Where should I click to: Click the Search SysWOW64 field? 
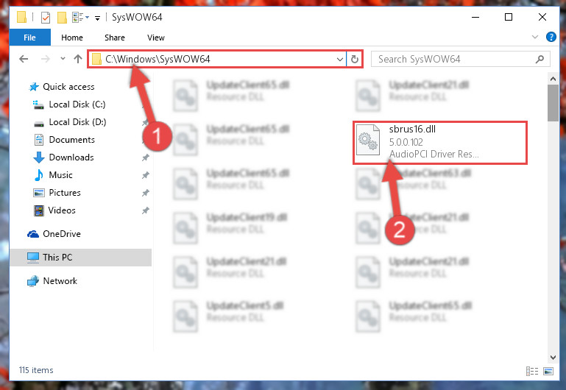pyautogui.click(x=456, y=59)
